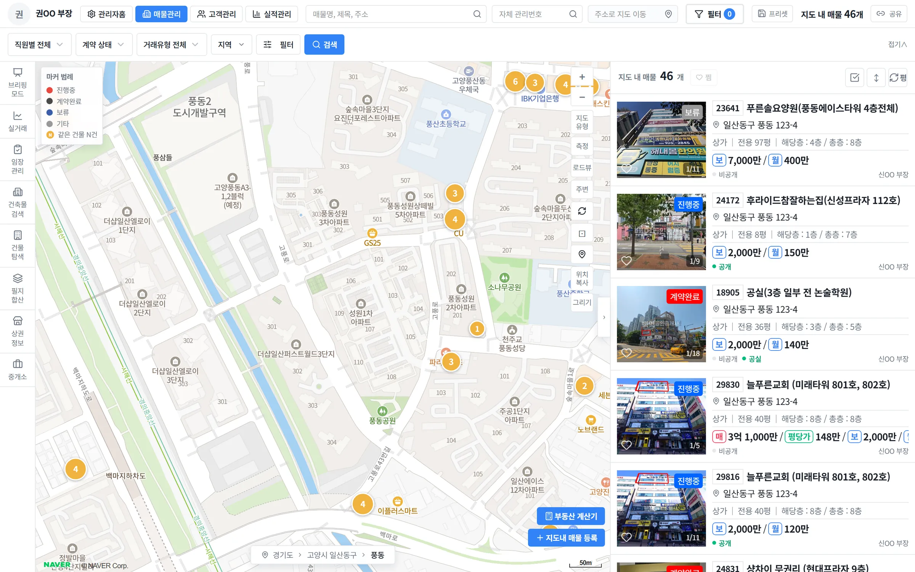Click the blue 검색 button
Image resolution: width=915 pixels, height=572 pixels.
324,45
